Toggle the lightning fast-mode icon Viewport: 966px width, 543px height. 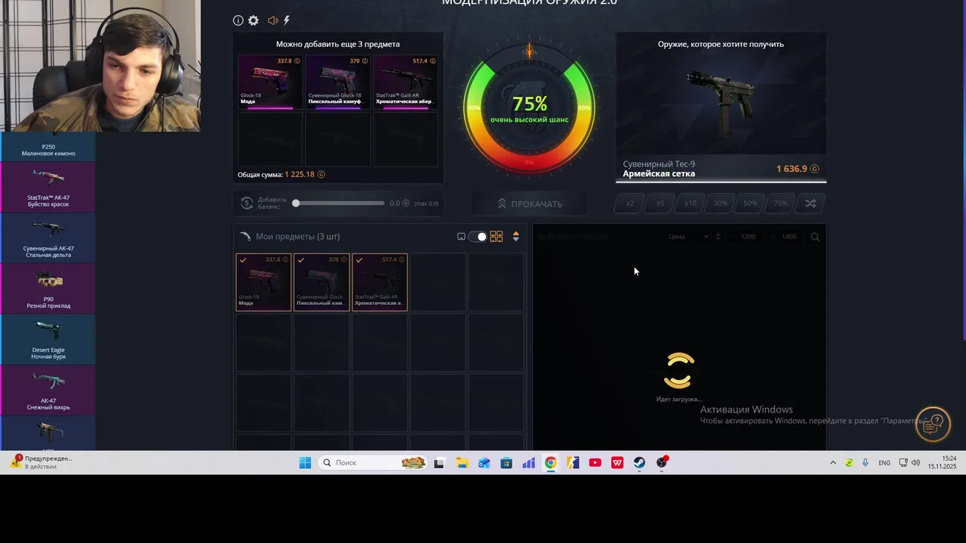pos(287,20)
